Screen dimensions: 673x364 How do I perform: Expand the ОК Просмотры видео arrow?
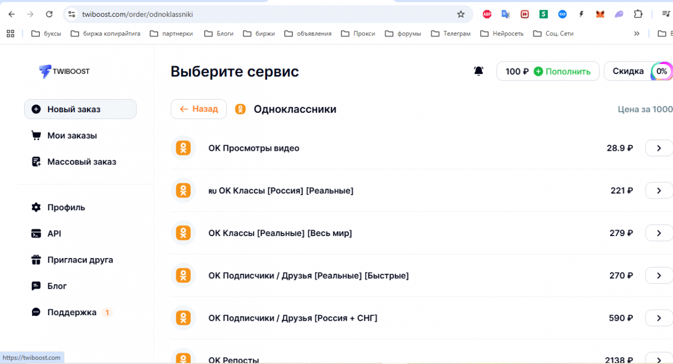click(x=658, y=148)
